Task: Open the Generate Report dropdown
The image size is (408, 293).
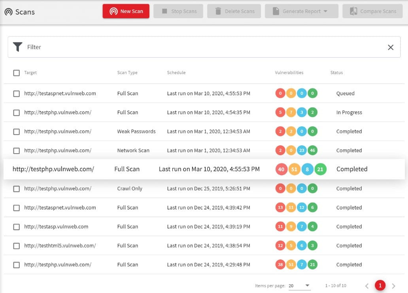Action: point(302,11)
